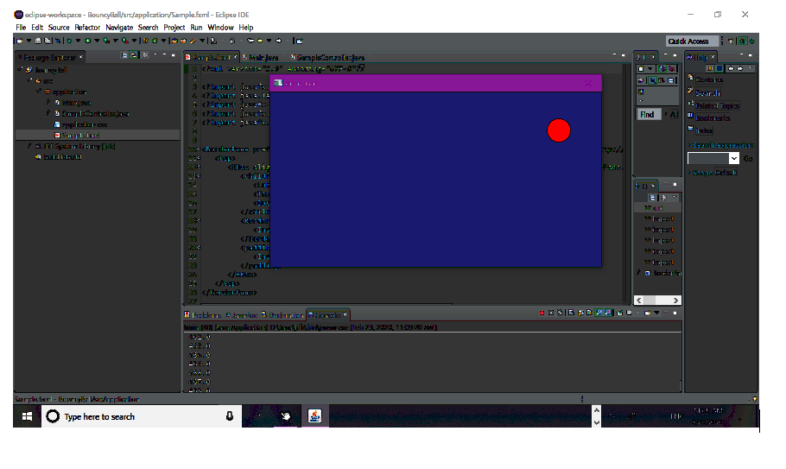The image size is (786, 469).
Task: Switch to Main.java editor tab
Action: (261, 58)
